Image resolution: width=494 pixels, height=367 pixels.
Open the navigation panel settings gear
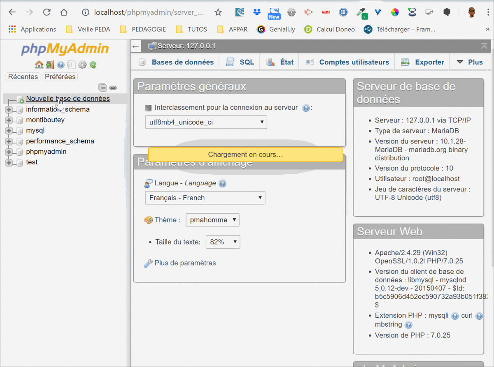click(x=82, y=65)
